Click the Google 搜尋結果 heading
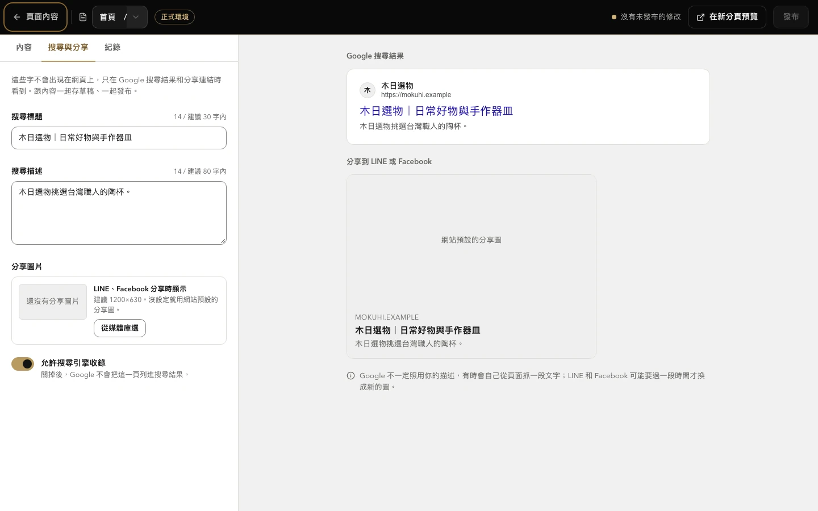The image size is (818, 511). click(x=375, y=56)
